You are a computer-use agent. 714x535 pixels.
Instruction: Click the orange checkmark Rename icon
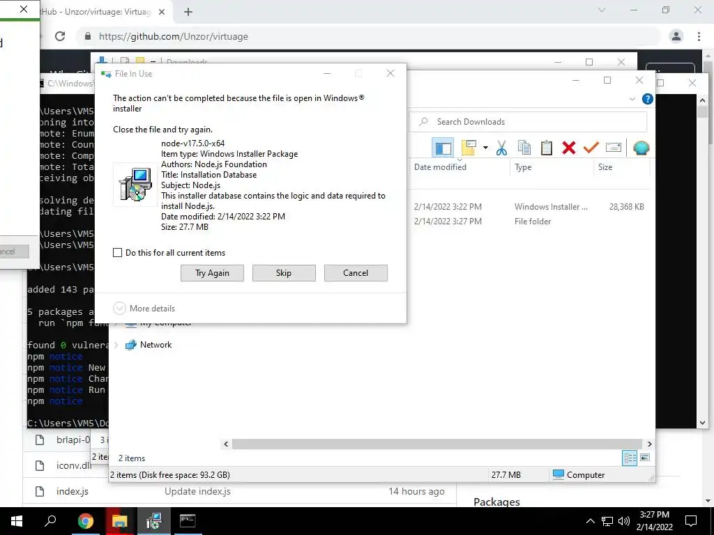point(591,148)
